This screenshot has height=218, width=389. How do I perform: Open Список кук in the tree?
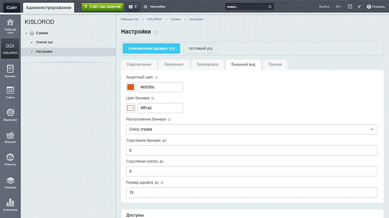click(44, 42)
